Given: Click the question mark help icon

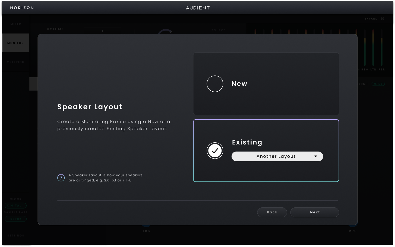Looking at the screenshot, I should (x=61, y=178).
